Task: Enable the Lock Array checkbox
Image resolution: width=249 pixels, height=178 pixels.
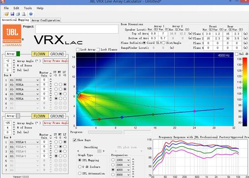Action: (x=78, y=49)
